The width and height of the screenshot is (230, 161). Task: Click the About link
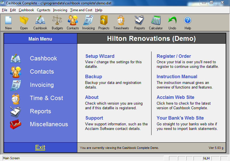[92, 97]
